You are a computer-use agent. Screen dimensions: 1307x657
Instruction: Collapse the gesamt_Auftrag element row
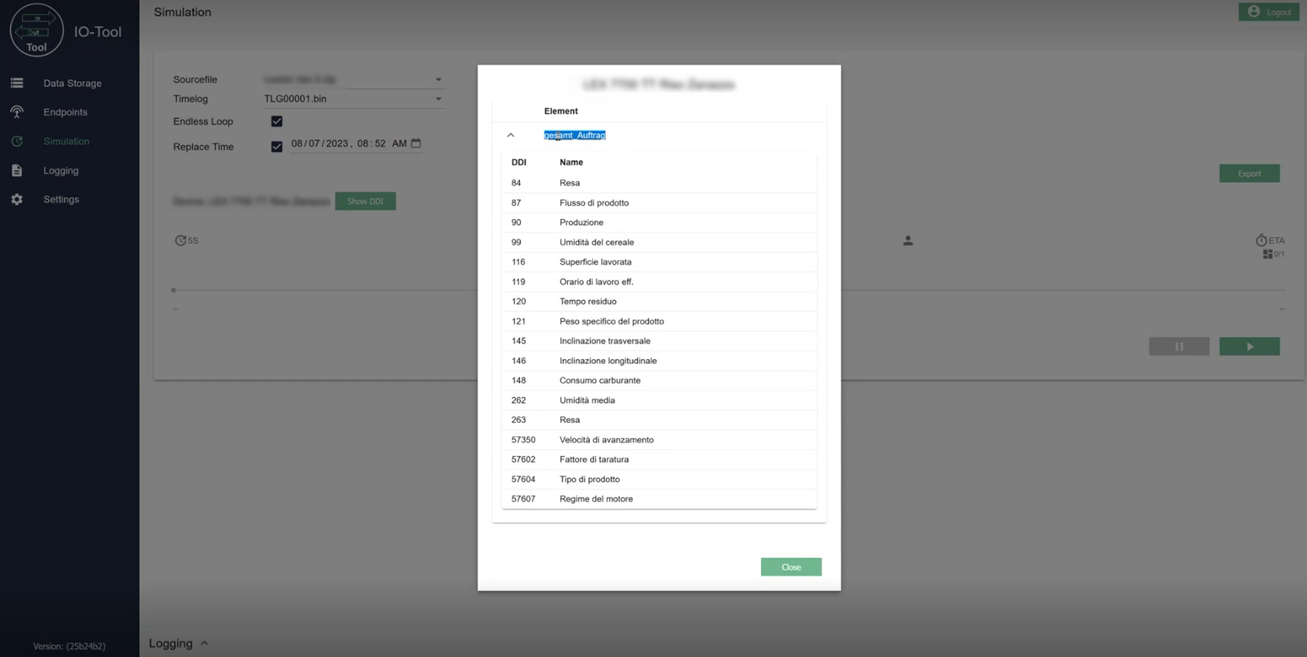point(511,135)
